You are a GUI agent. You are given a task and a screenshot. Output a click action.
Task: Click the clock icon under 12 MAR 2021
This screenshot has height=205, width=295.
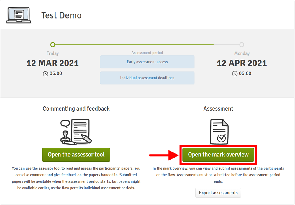coord(45,73)
